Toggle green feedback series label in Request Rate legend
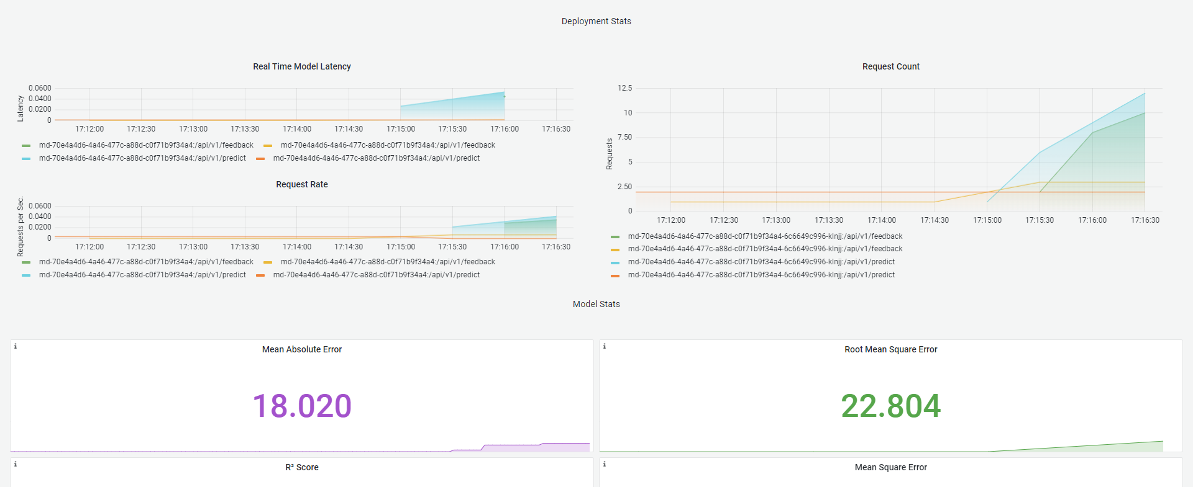The height and width of the screenshot is (487, 1193). [x=146, y=262]
